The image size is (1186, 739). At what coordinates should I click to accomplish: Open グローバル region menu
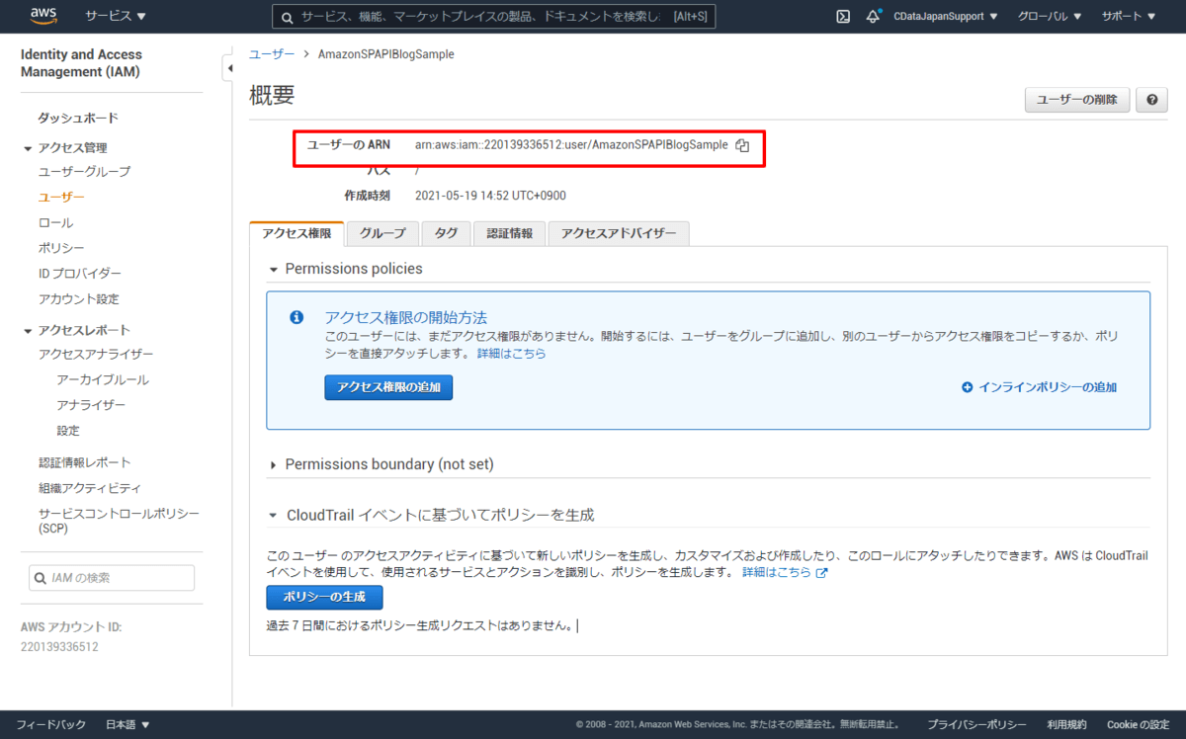[1050, 16]
